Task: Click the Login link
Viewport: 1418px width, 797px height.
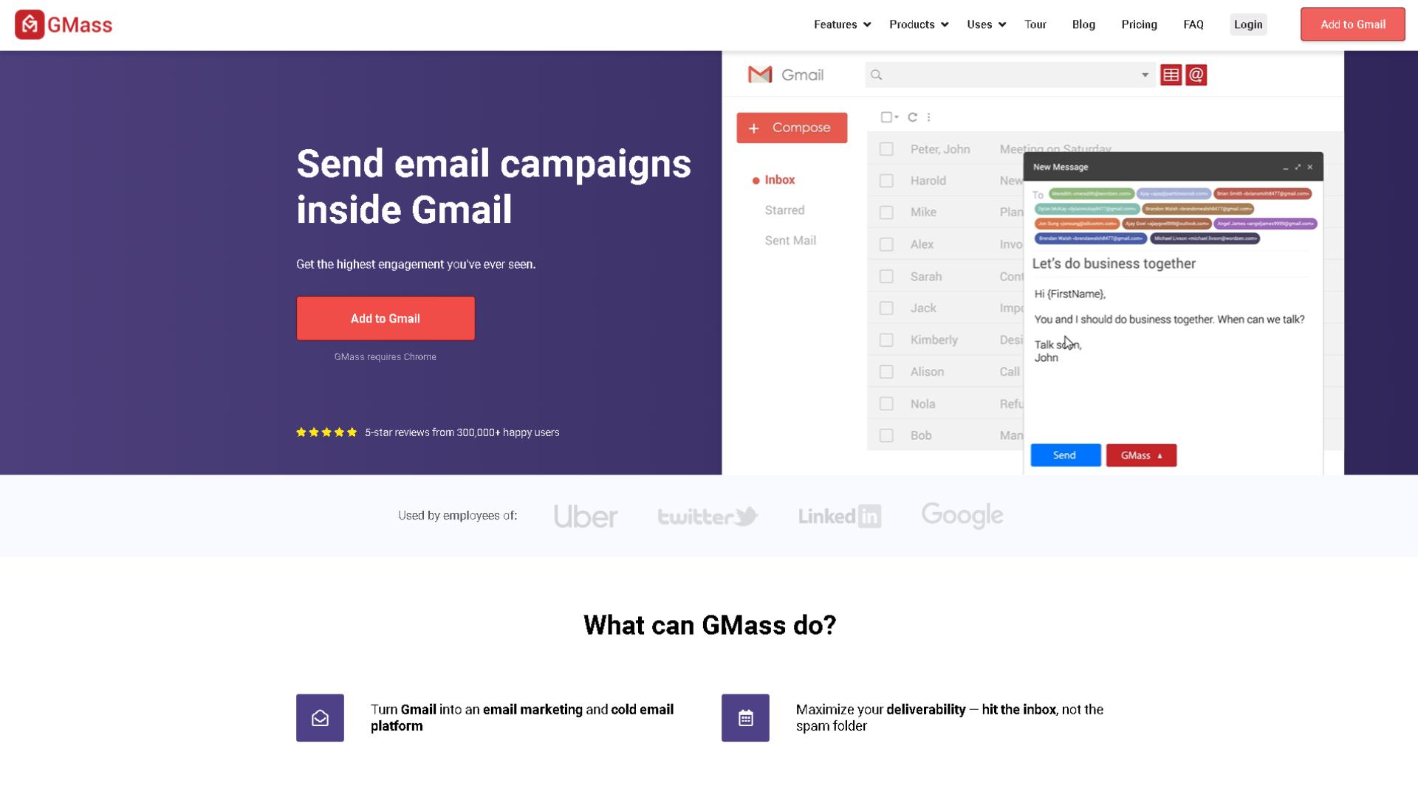Action: [1249, 24]
